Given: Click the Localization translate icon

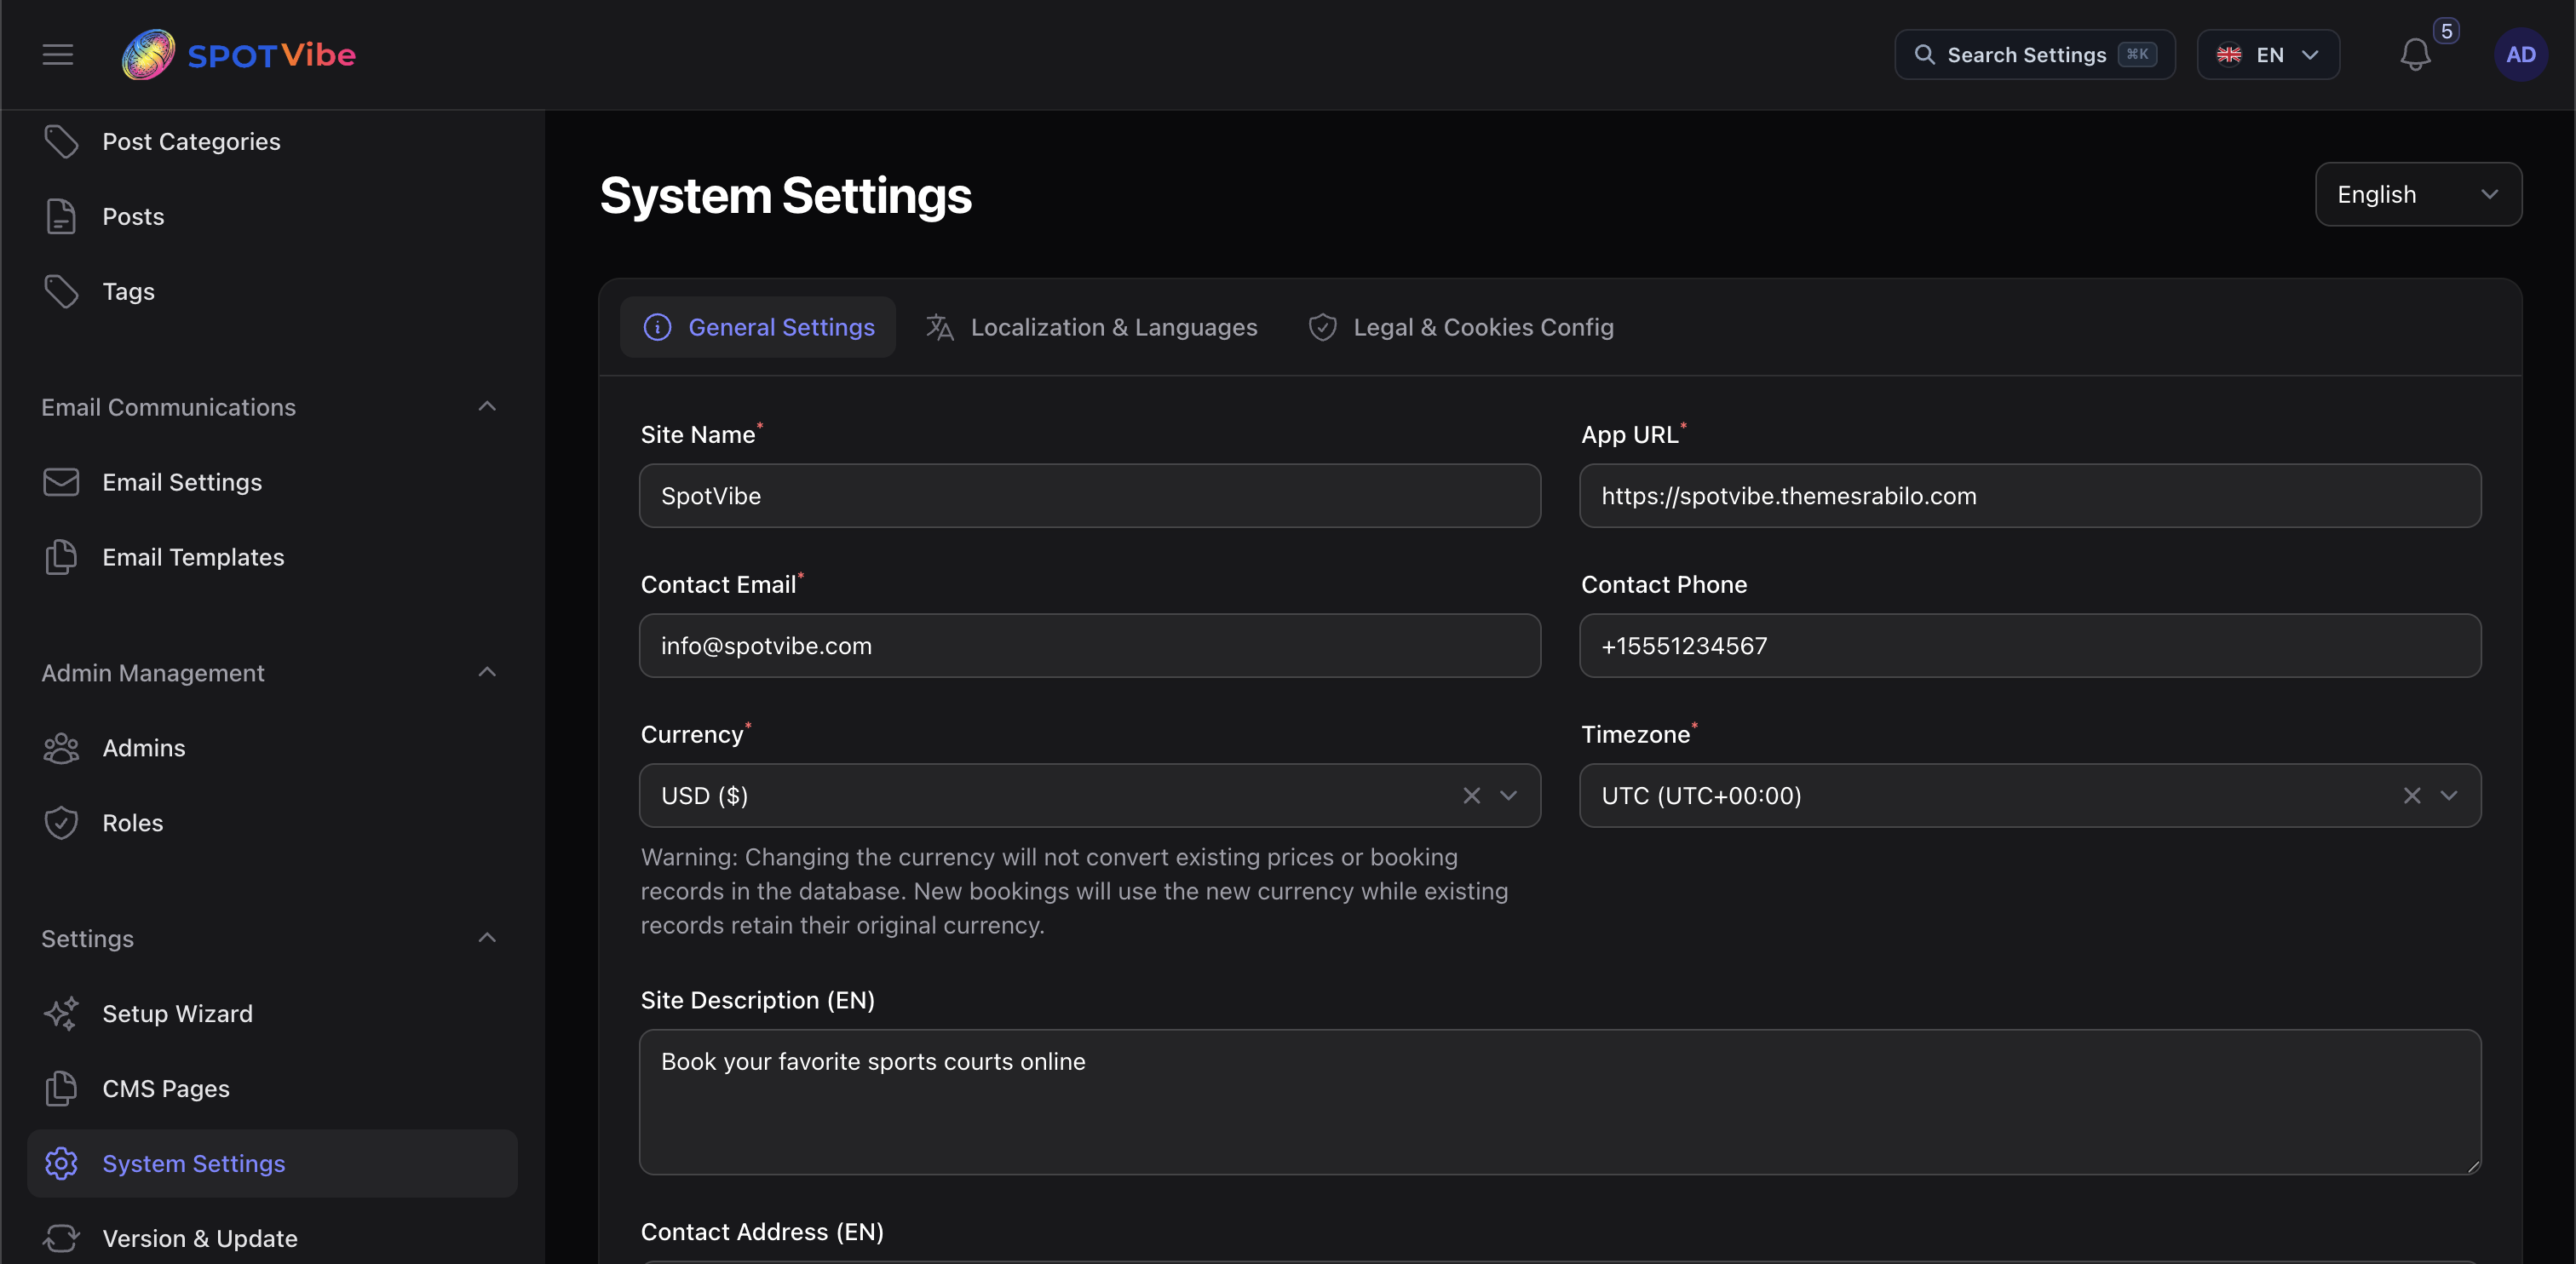Looking at the screenshot, I should pos(939,327).
